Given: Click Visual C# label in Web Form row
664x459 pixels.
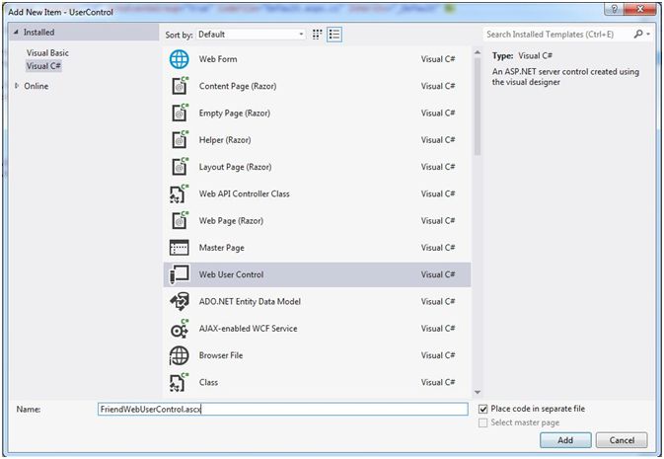Looking at the screenshot, I should [438, 59].
